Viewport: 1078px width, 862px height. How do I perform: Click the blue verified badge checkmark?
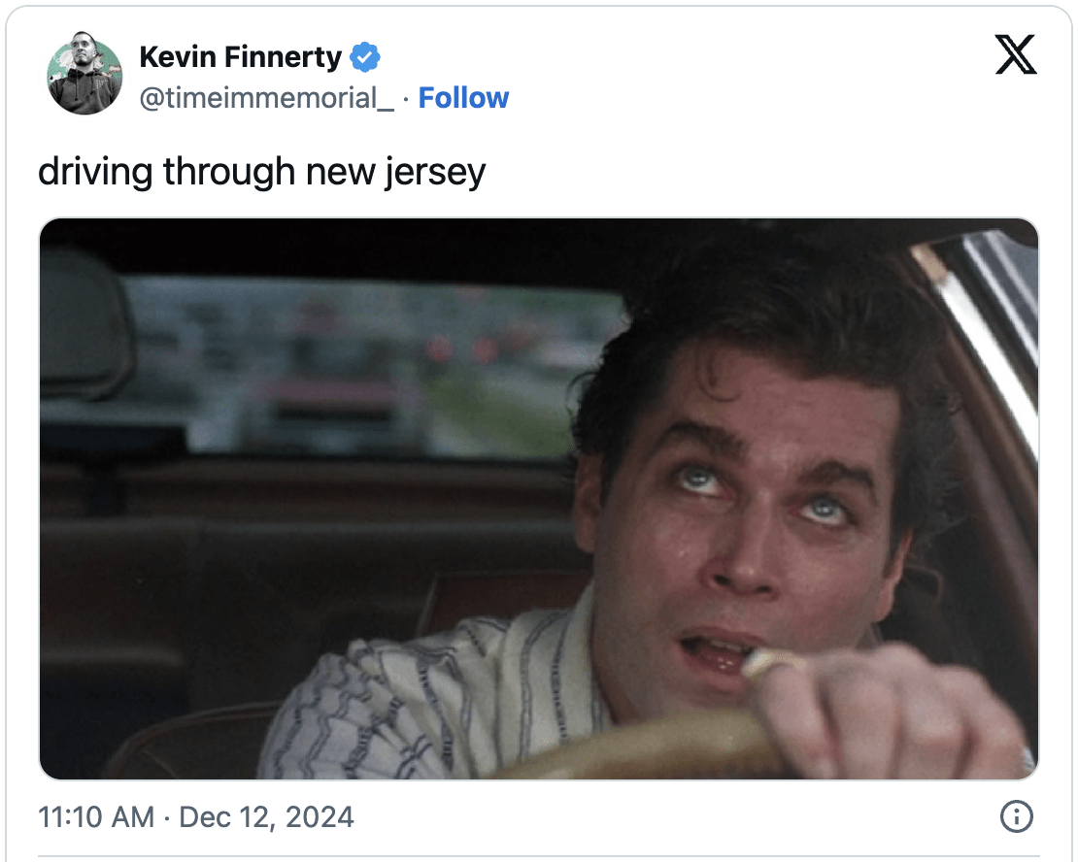click(x=363, y=56)
